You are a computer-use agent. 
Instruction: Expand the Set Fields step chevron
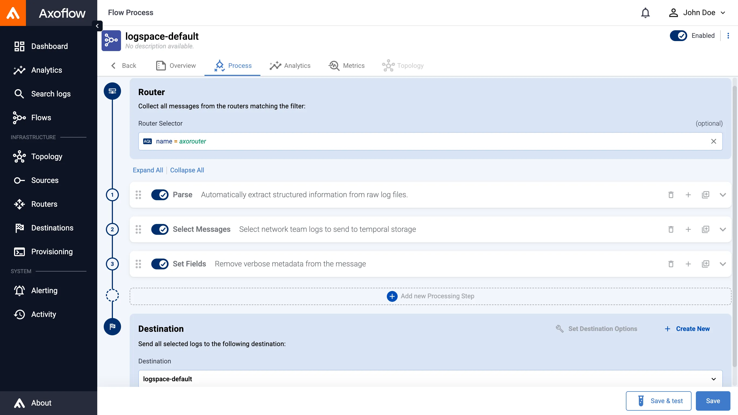[723, 264]
